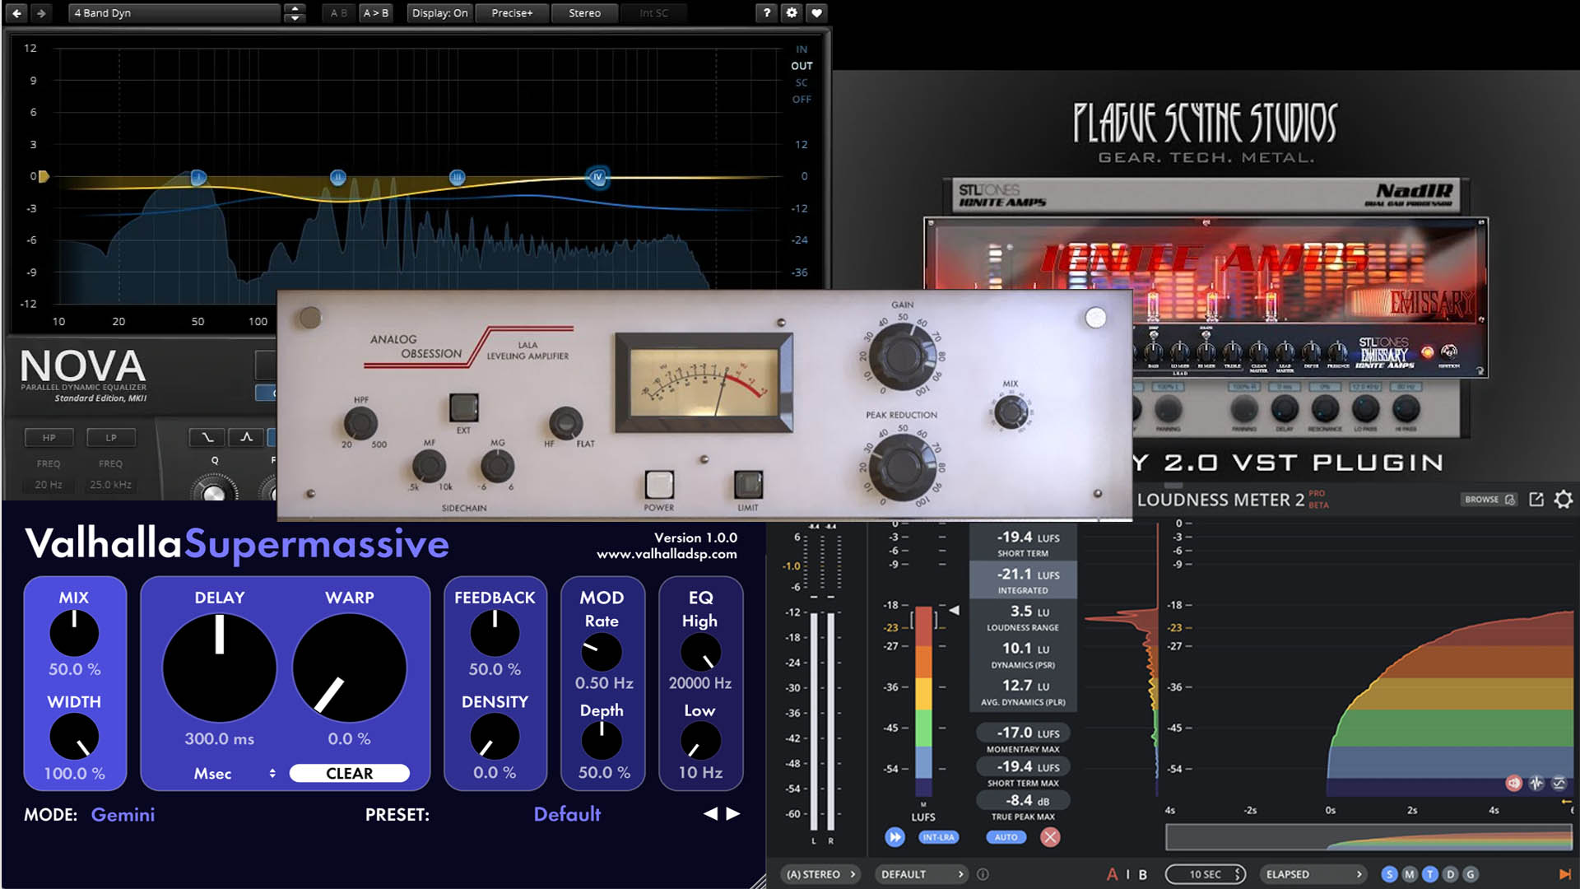Image resolution: width=1580 pixels, height=889 pixels.
Task: Switch to the Stereo tab in NOVA
Action: pos(583,12)
